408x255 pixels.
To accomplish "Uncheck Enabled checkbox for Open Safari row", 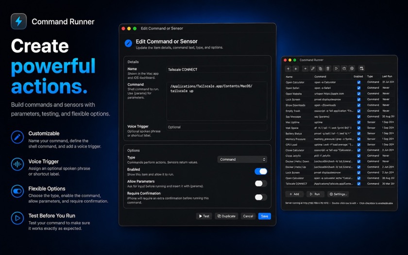I will tap(359, 88).
